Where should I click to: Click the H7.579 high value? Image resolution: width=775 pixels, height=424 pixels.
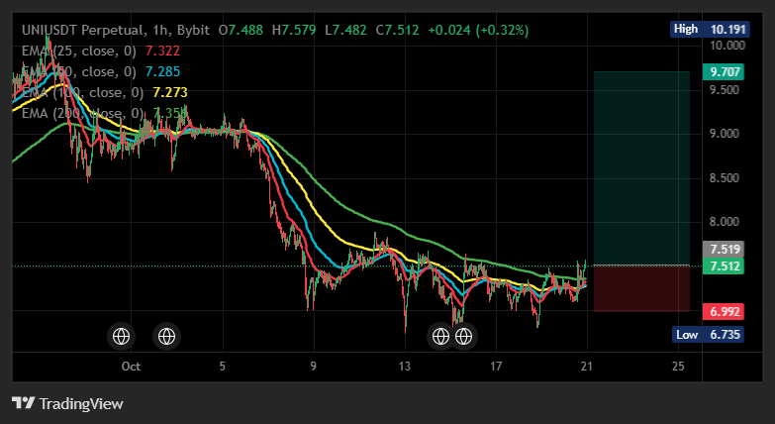pos(294,30)
